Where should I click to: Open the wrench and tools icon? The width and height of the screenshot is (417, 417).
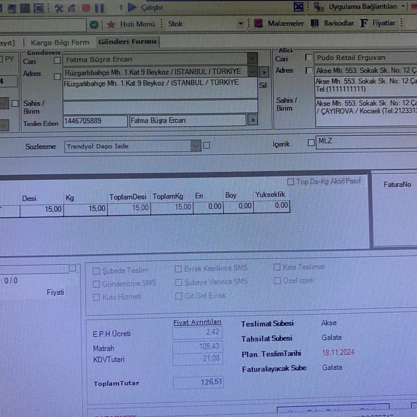pos(59,8)
